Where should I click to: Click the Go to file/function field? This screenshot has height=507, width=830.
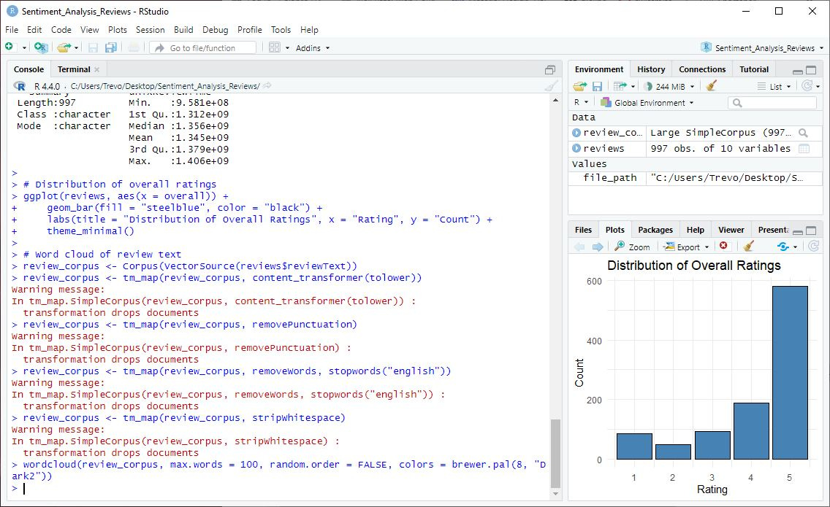[202, 47]
